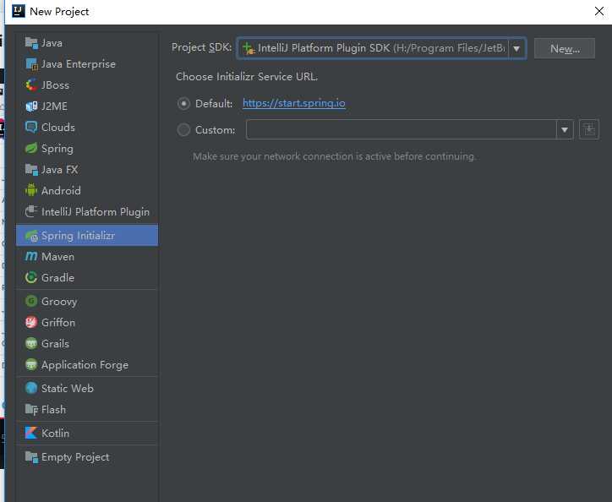The image size is (612, 502).
Task: Select the Spring Initializr list row
Action: pos(87,236)
